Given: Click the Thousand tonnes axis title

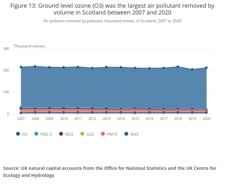Looking at the screenshot, I should (x=29, y=46).
